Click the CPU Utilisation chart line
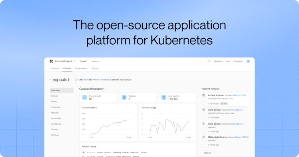The image size is (299, 157). pyautogui.click(x=110, y=127)
